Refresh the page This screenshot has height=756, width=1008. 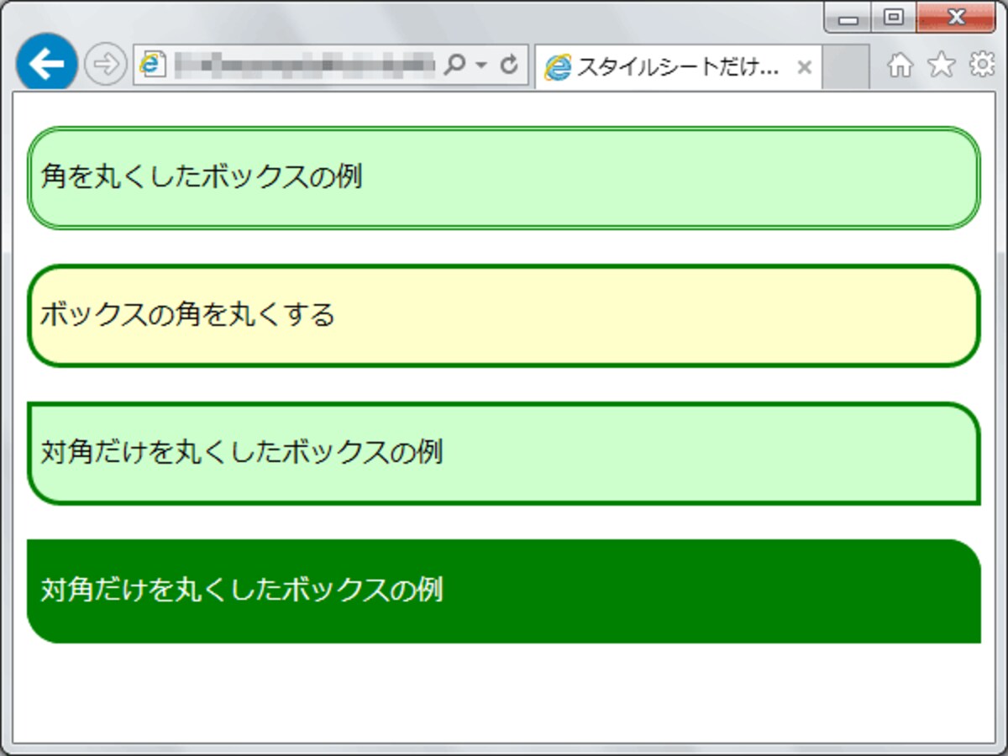[x=509, y=65]
